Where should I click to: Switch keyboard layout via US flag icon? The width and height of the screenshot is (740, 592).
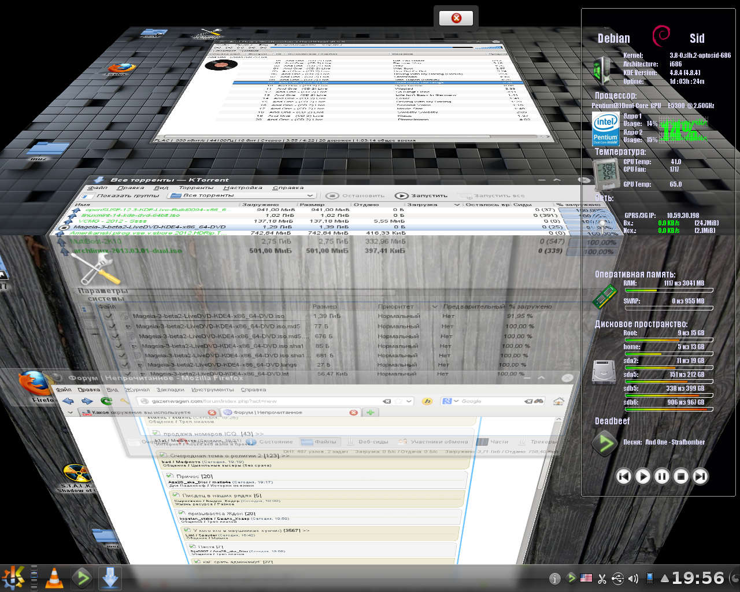586,578
